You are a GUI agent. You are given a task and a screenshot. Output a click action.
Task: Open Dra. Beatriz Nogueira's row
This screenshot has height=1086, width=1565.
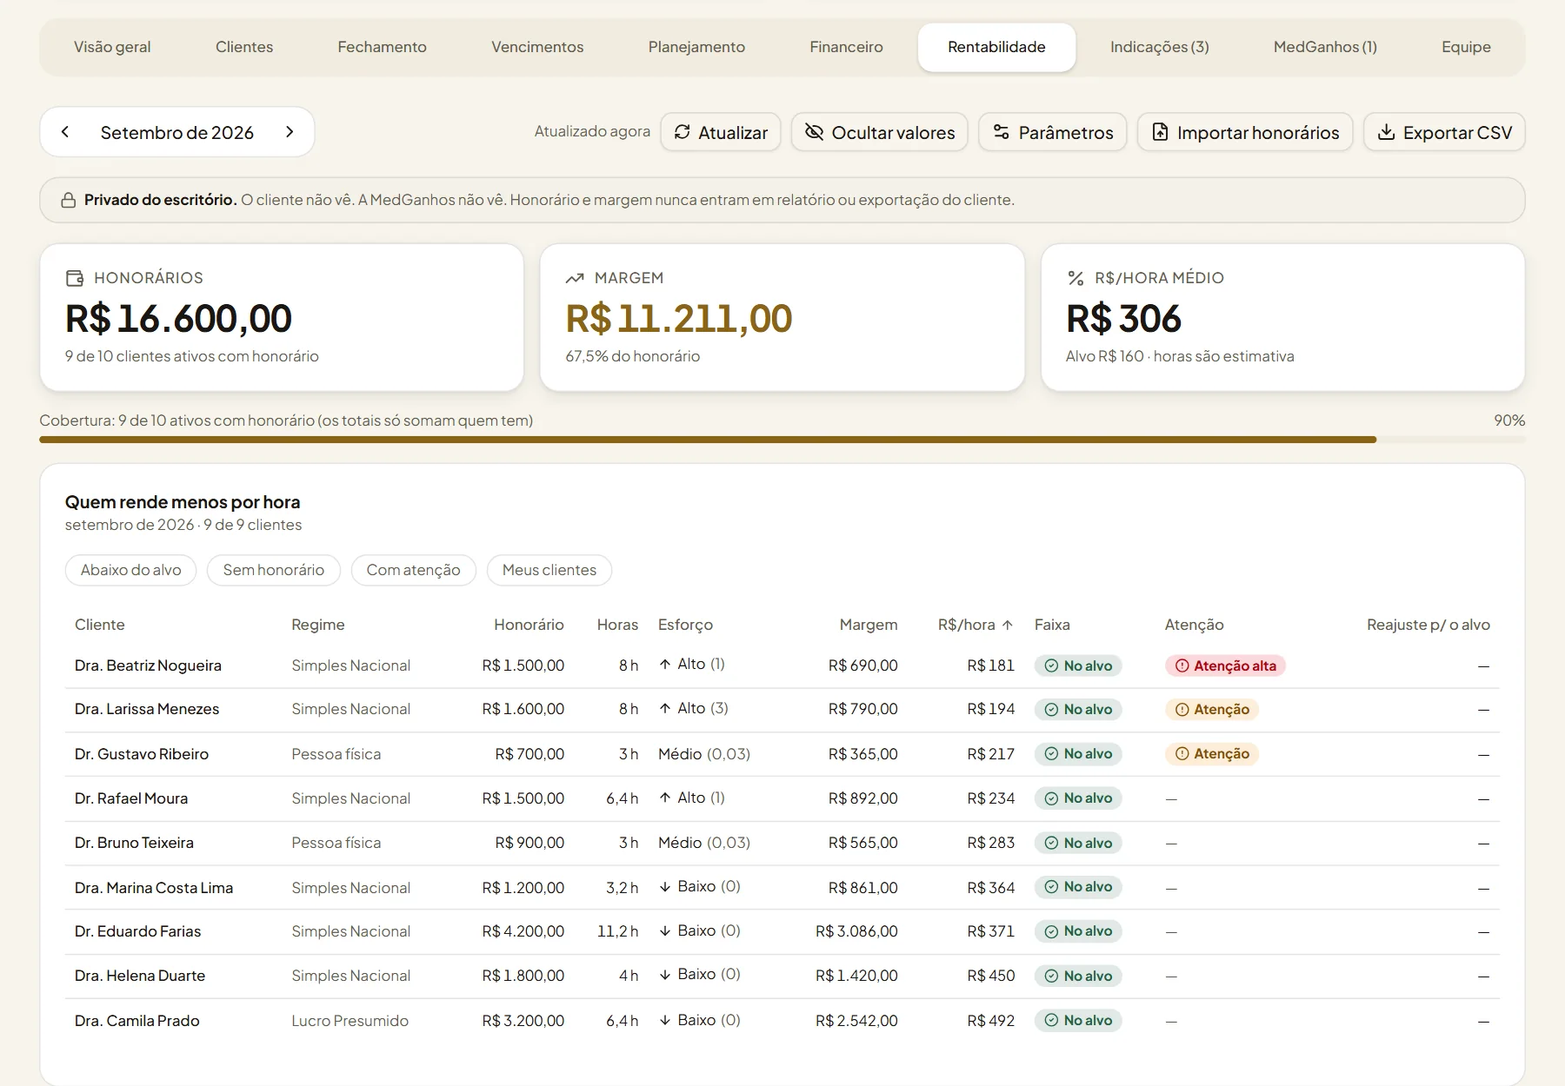click(782, 666)
